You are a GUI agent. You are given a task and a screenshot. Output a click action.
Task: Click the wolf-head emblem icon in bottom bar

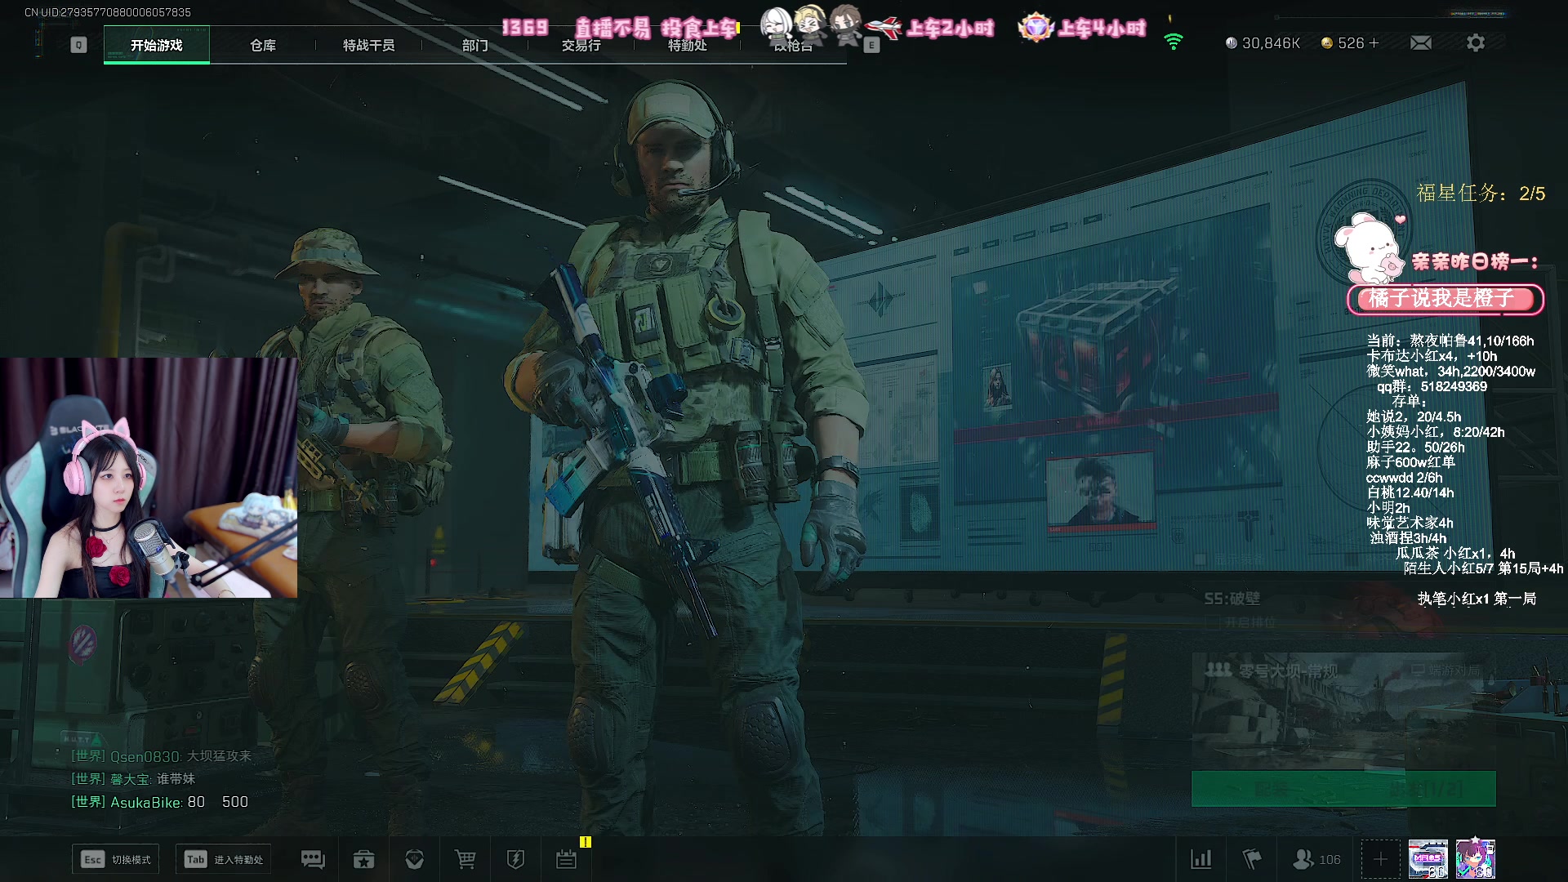pos(414,859)
